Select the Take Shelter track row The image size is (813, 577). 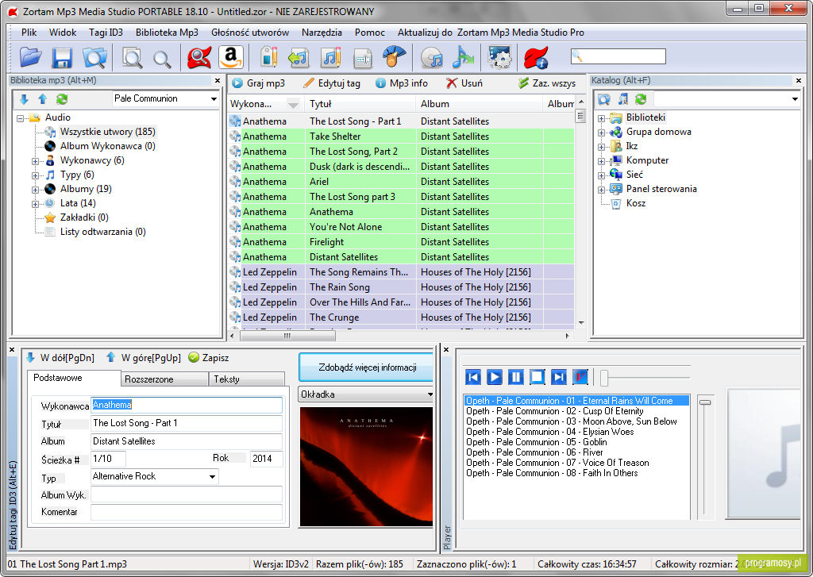pos(401,137)
